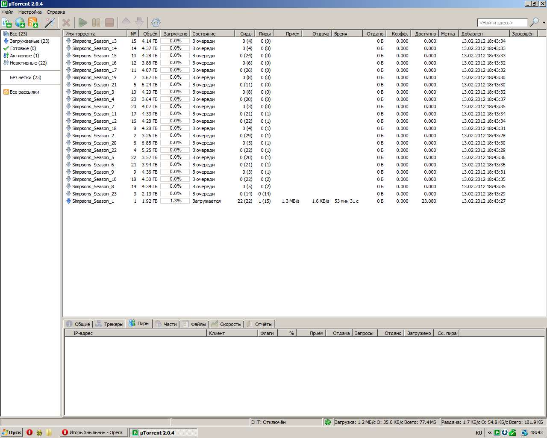Viewport: 547px width, 438px height.
Task: Select torrent Simpsons_Season_23
Action: coord(94,194)
